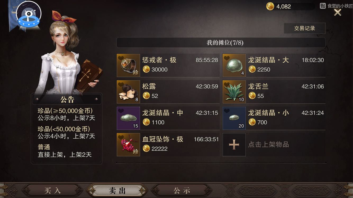Viewport: 353px width, 198px height.
Task: Open the 血冠坠饰·极 red pendant icon
Action: coord(128,145)
